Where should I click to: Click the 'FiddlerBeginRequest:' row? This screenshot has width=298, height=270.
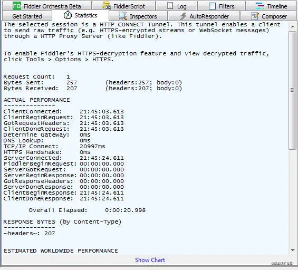tap(64, 164)
